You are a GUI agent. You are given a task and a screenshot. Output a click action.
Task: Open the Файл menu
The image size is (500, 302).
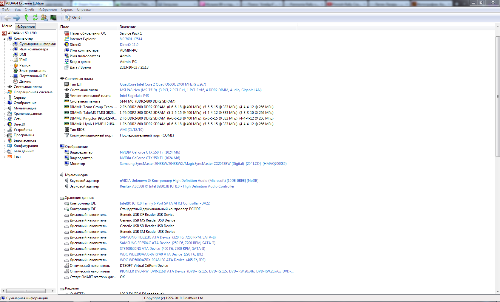[x=6, y=10]
